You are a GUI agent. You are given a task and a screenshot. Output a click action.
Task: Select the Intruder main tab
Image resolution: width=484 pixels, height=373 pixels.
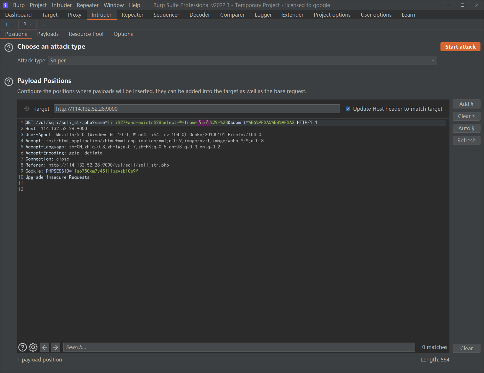click(101, 15)
